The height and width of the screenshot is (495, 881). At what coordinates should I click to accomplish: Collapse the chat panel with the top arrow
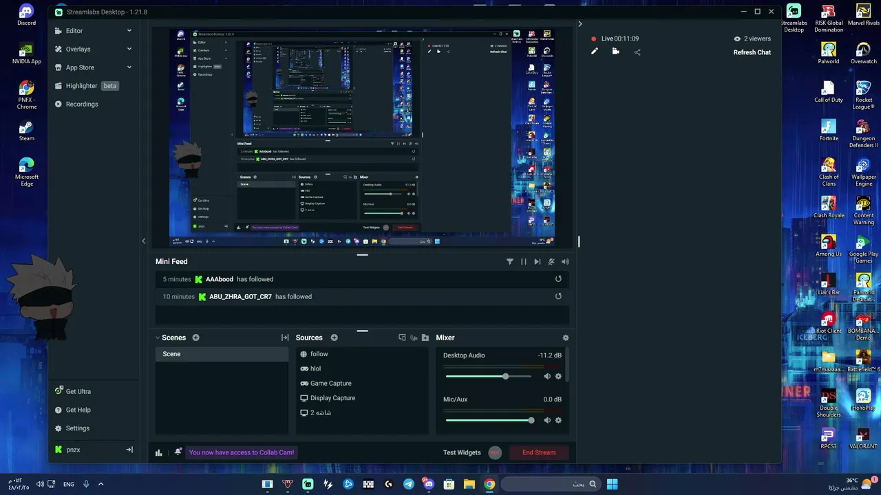tap(580, 24)
